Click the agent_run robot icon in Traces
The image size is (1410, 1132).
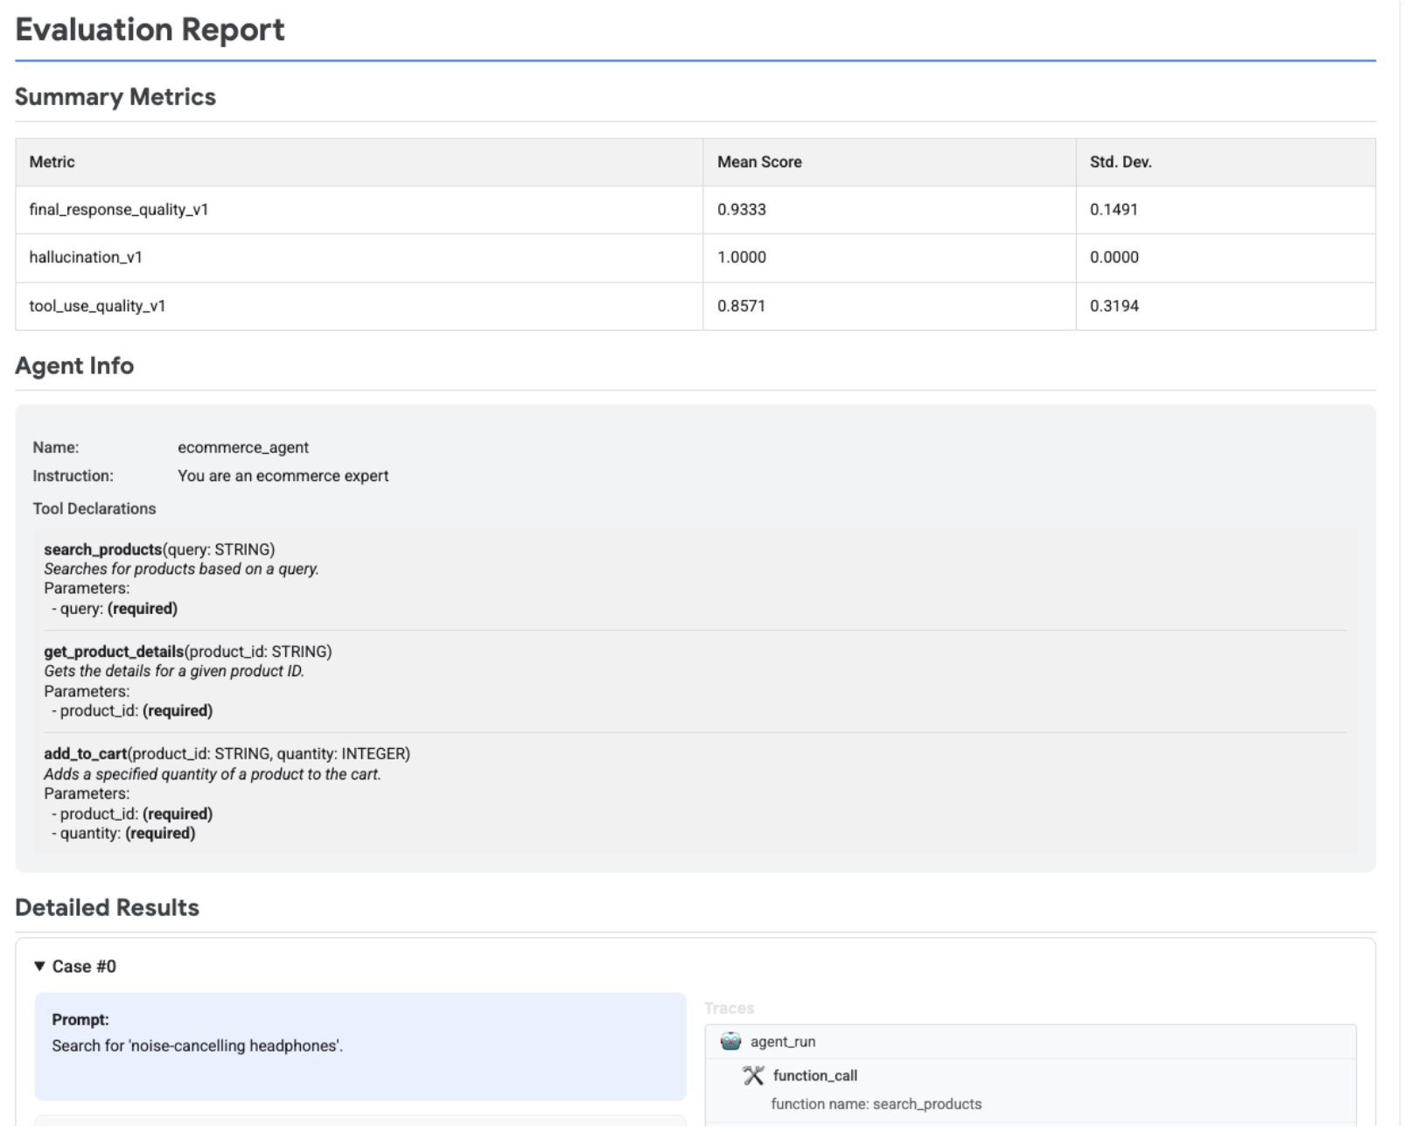(731, 1041)
